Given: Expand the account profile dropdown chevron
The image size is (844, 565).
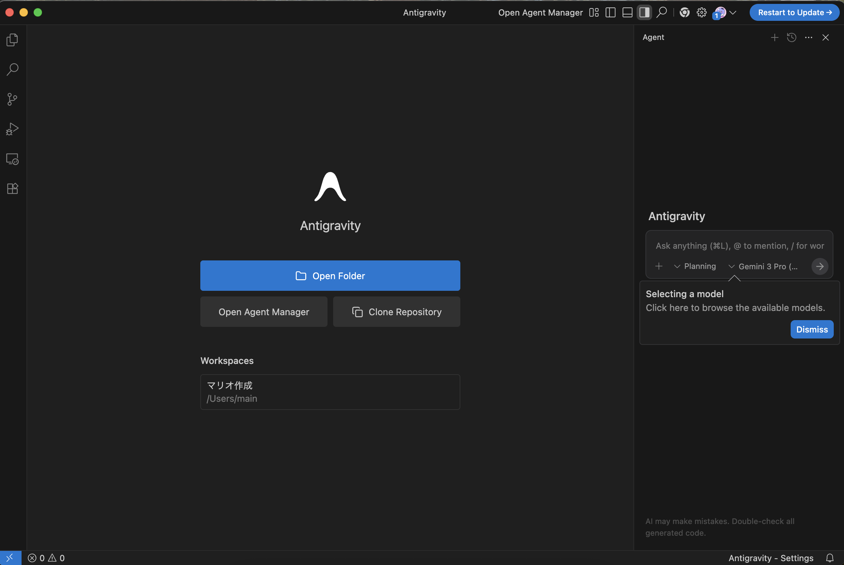Looking at the screenshot, I should [733, 13].
